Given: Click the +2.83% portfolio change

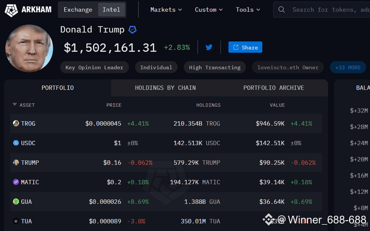Looking at the screenshot, I should coord(177,47).
